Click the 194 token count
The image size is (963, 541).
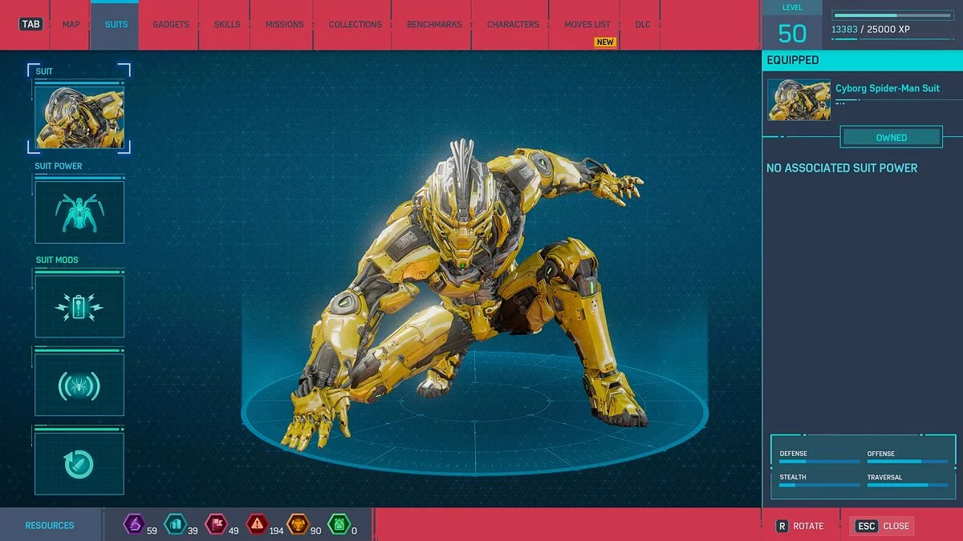(x=278, y=531)
